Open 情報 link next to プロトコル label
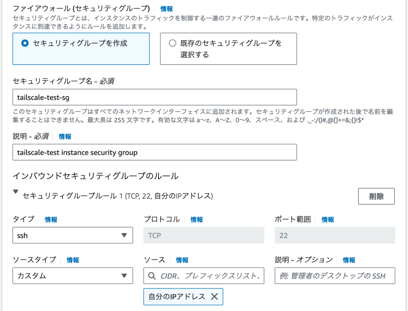 (197, 220)
